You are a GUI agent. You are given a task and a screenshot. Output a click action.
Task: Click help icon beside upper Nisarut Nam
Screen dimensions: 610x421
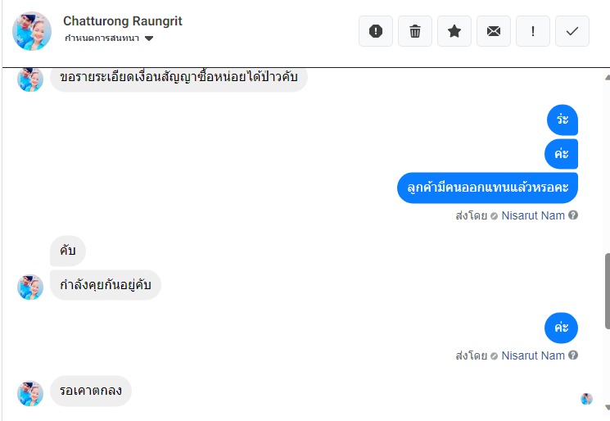point(573,216)
